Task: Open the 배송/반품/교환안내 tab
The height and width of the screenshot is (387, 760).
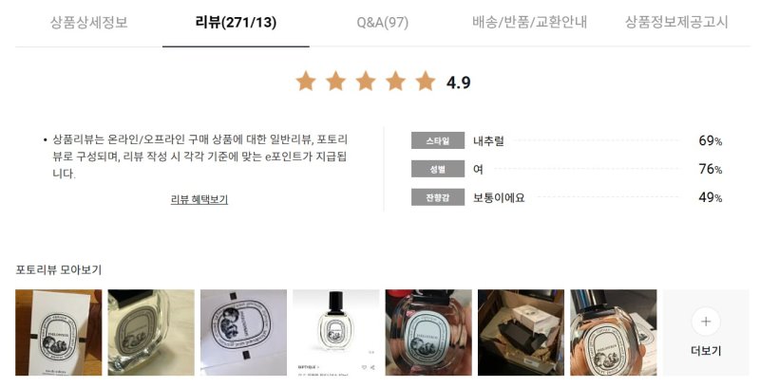Action: (x=530, y=22)
